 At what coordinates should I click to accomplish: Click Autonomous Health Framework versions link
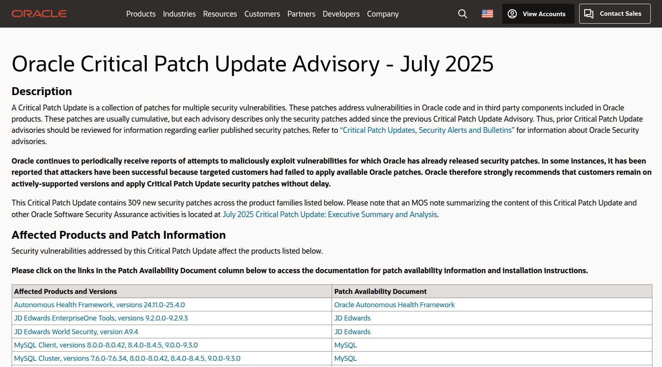pyautogui.click(x=99, y=305)
